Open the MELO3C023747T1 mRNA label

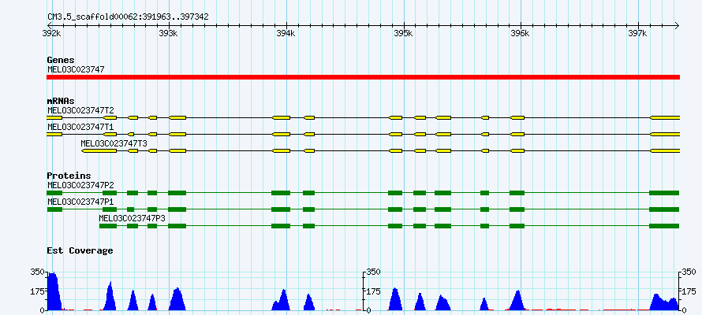[80, 127]
